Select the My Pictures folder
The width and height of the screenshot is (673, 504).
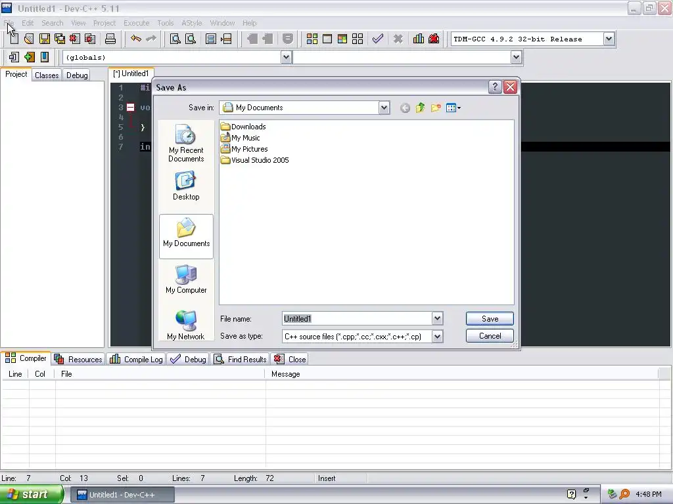click(244, 149)
